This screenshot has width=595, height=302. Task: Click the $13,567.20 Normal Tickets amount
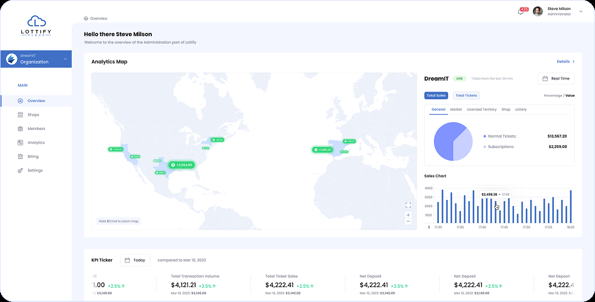point(557,136)
